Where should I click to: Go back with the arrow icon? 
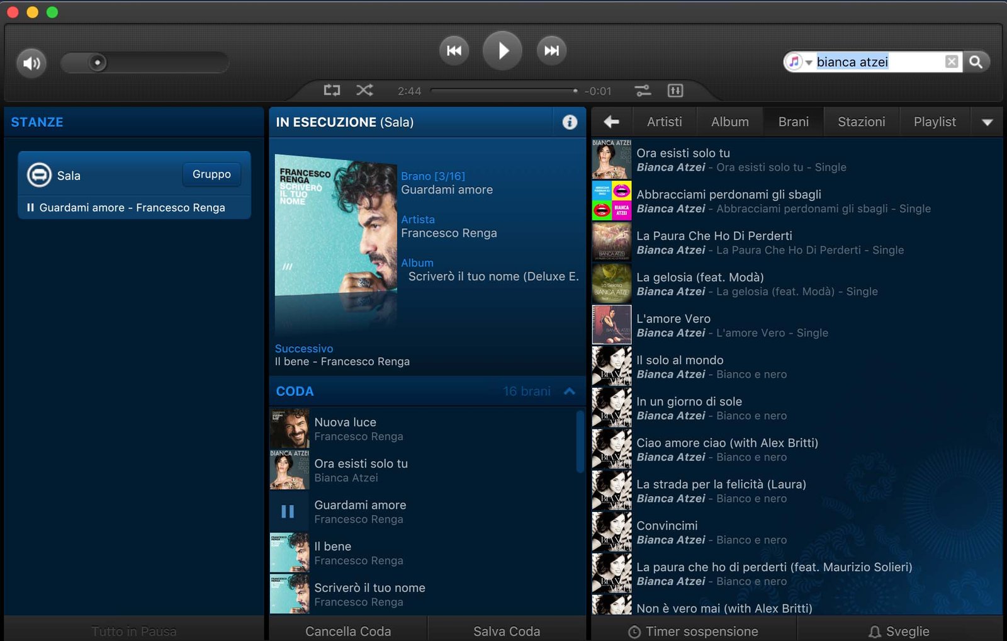[611, 122]
